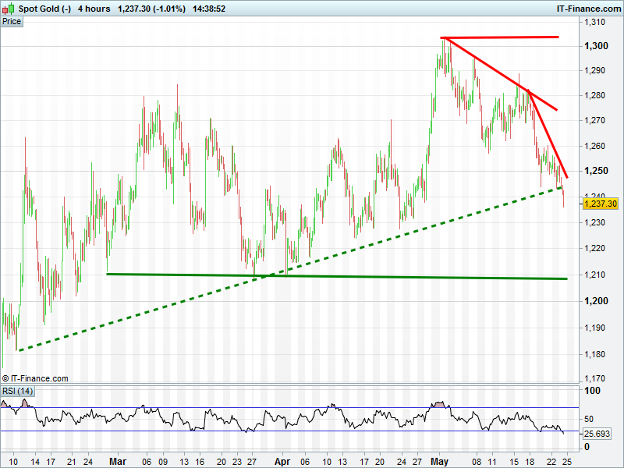Click the 4 hours timeframe label
Viewport: 624px width, 468px height.
94,9
